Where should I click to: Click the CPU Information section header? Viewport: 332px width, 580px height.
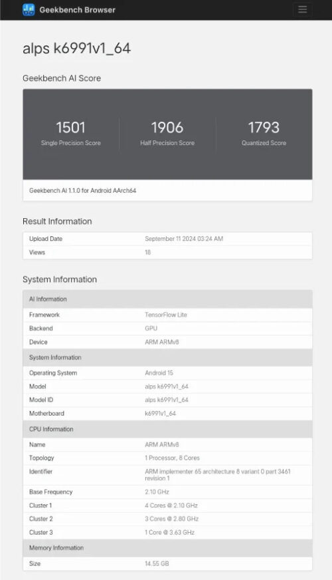pyautogui.click(x=167, y=429)
